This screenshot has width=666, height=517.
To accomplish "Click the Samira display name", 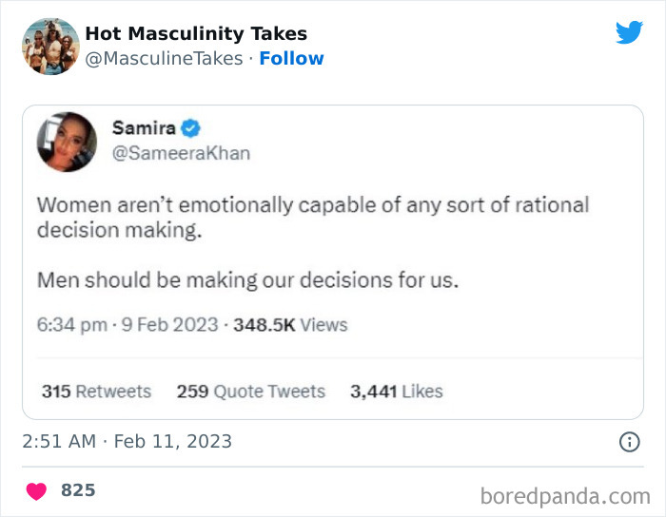I will [x=144, y=128].
